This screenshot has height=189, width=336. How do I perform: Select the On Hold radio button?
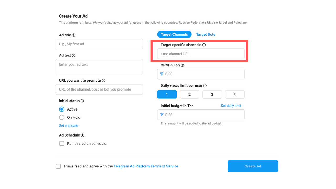click(62, 117)
